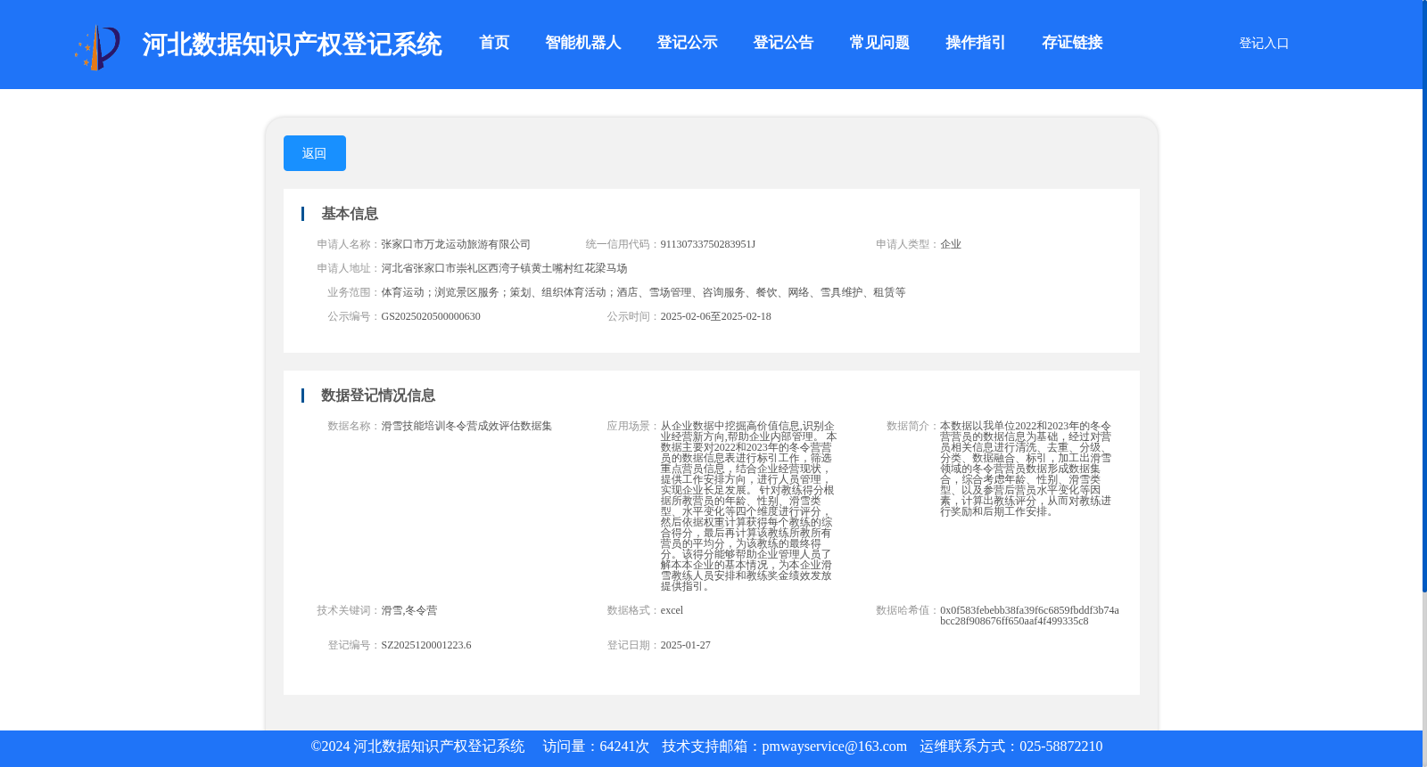1427x767 pixels.
Task: Select keywords value 滑雪,冬令营
Action: click(409, 610)
